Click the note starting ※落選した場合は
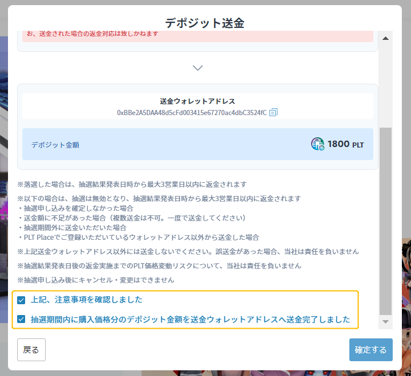Viewport: 411px width, 376px height. (x=132, y=185)
